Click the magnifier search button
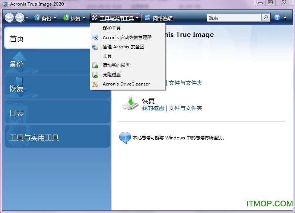Viewport: 295px width, 213px height. click(266, 17)
